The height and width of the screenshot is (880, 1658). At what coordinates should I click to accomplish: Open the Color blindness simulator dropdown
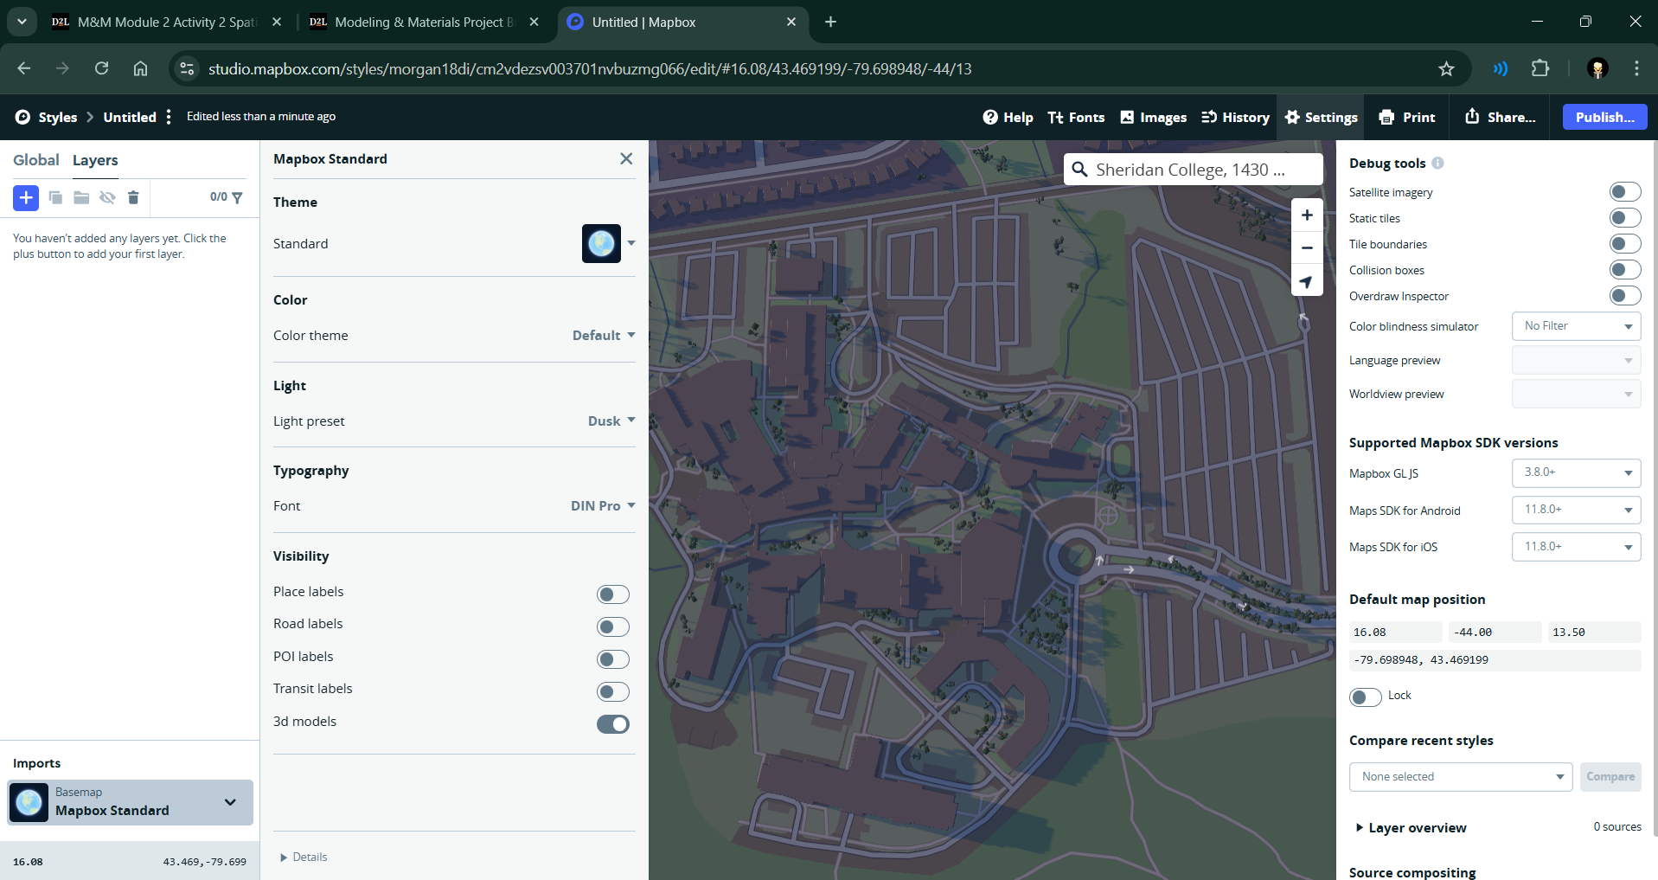[1575, 326]
